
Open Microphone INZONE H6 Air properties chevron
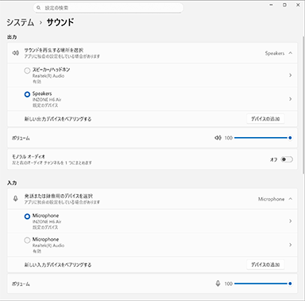pos(291,221)
